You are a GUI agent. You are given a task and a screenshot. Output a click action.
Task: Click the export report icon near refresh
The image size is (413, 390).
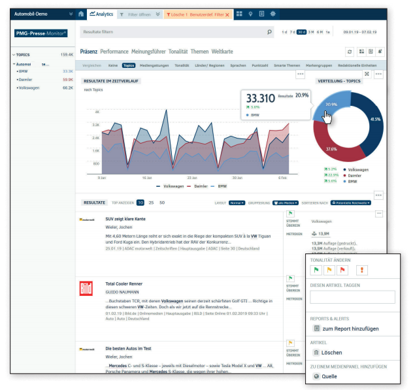(371, 52)
